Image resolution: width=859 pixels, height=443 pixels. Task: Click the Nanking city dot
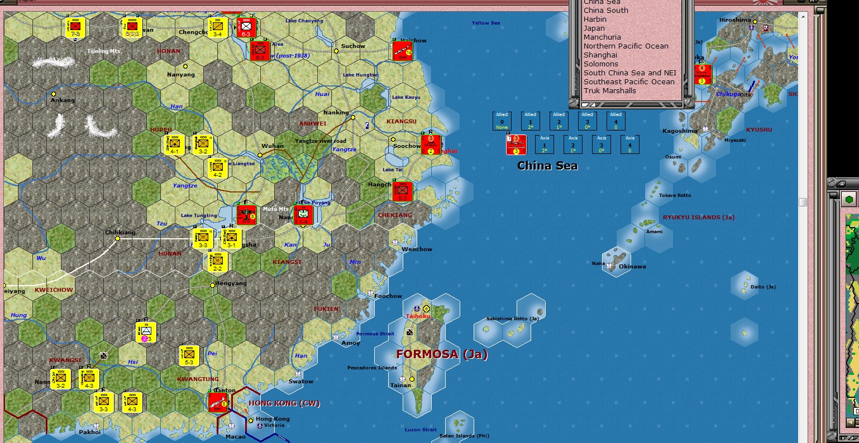click(x=354, y=118)
